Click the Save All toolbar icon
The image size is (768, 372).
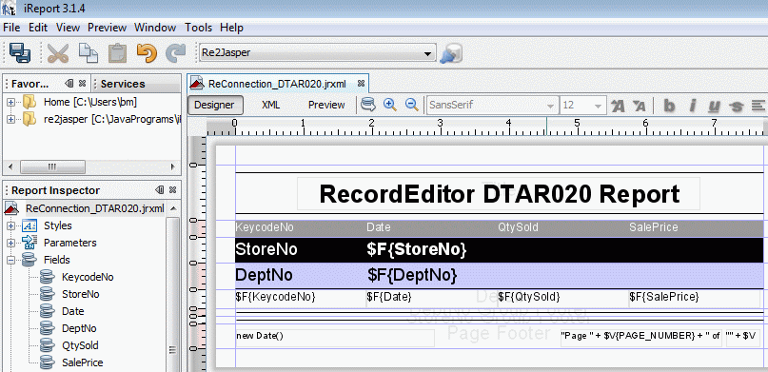pos(20,53)
